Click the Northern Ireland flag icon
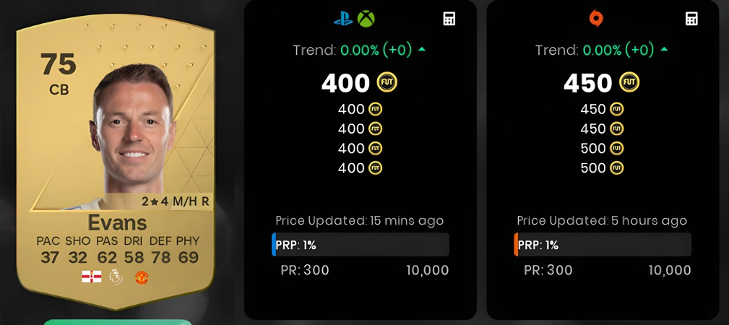Image resolution: width=729 pixels, height=325 pixels. click(x=92, y=277)
